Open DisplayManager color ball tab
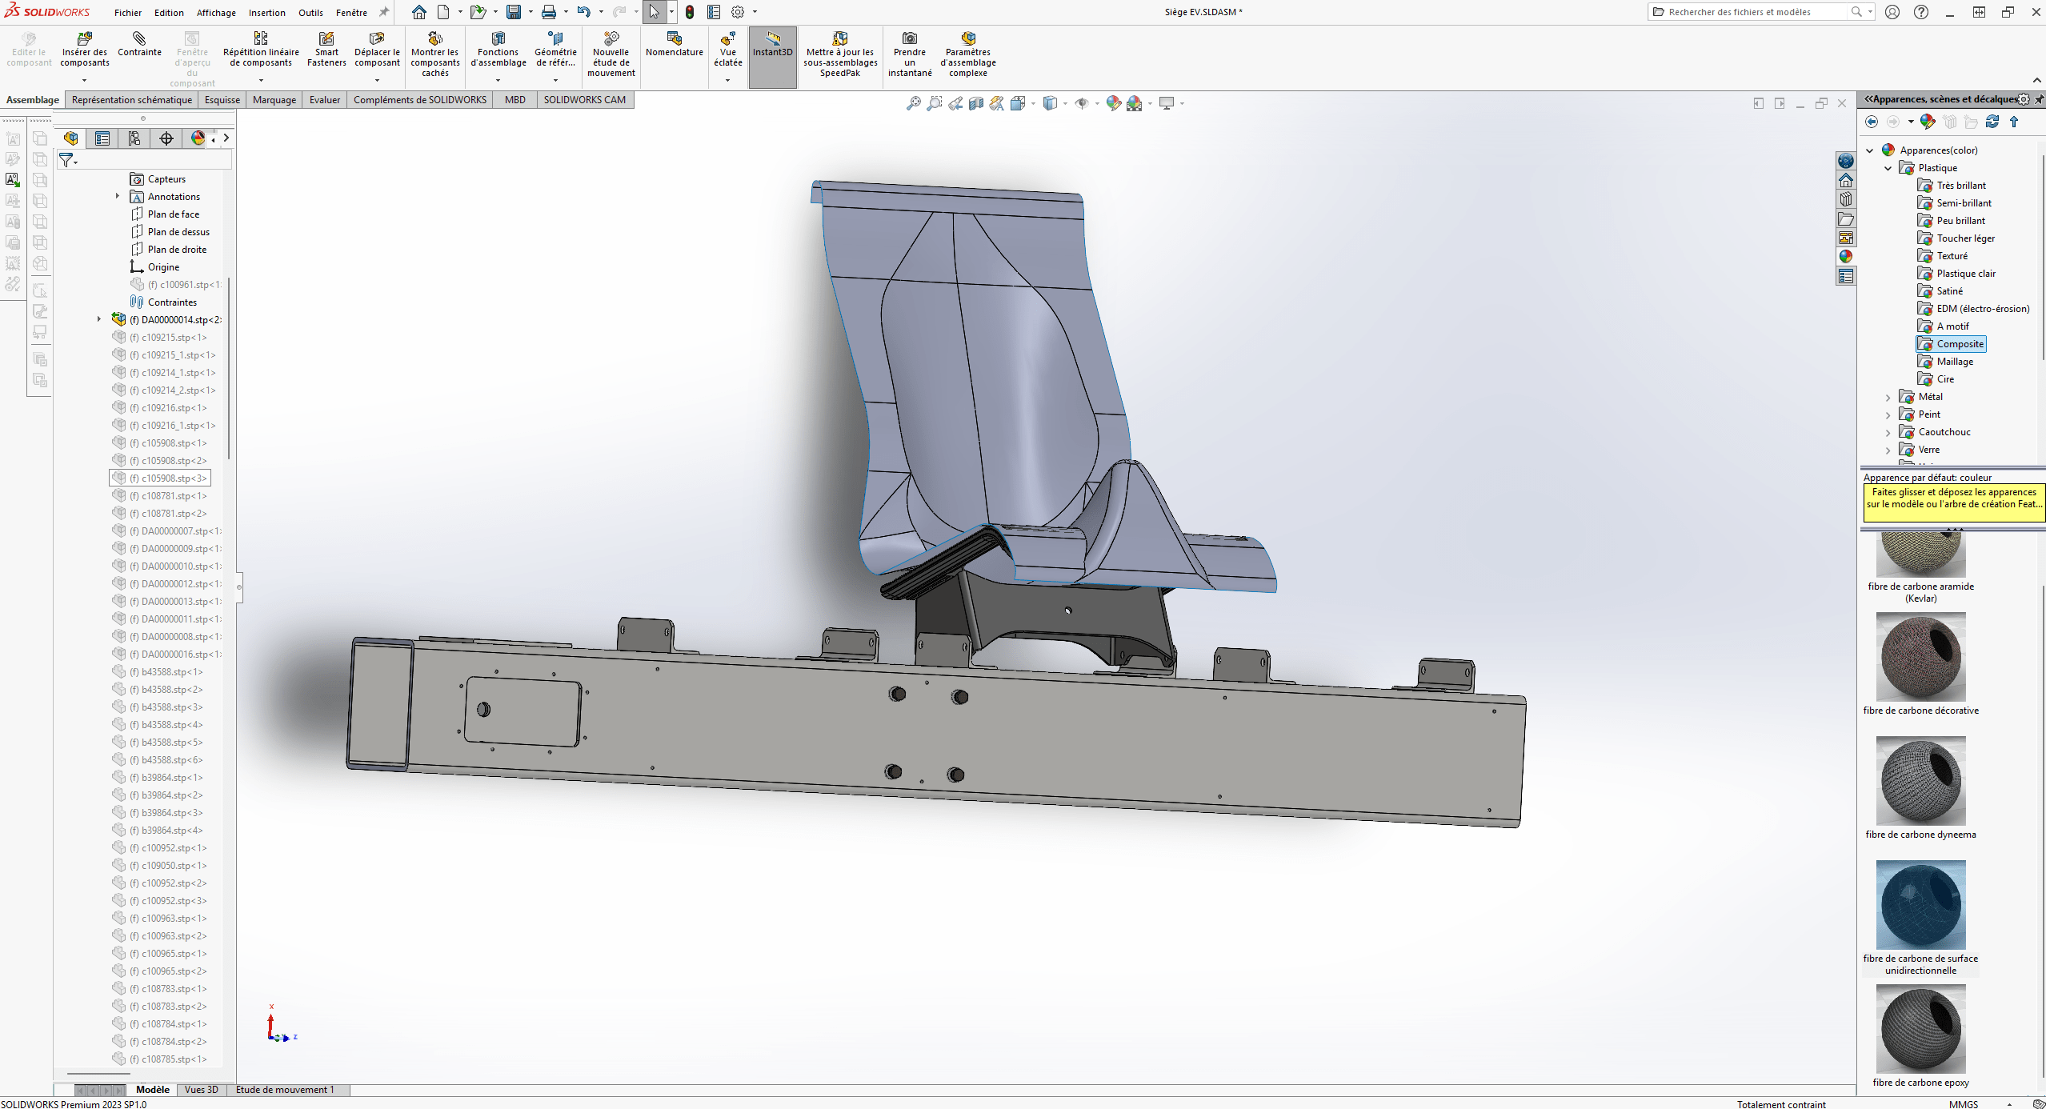The width and height of the screenshot is (2046, 1109). tap(198, 138)
